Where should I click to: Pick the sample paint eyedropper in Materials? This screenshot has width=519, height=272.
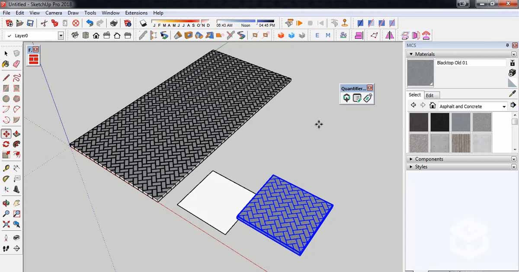click(511, 94)
